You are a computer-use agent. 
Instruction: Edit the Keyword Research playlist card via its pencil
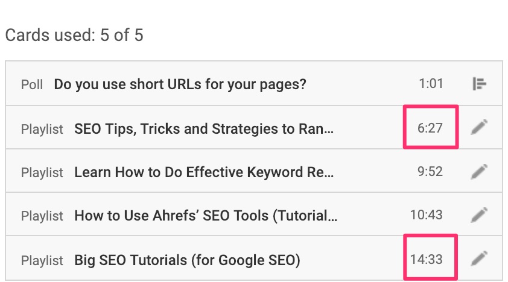(479, 172)
